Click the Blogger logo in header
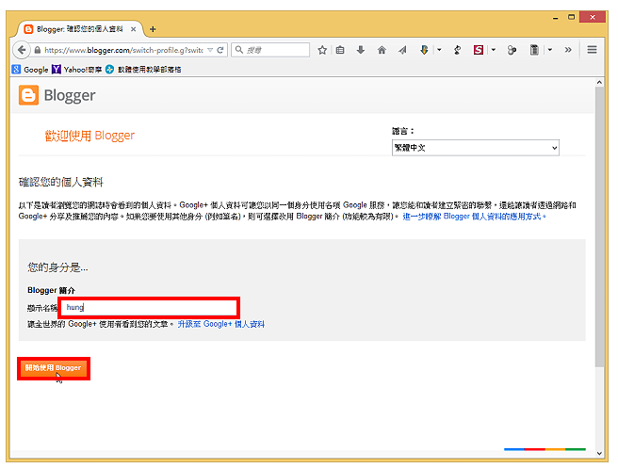This screenshot has height=468, width=618. 57,95
